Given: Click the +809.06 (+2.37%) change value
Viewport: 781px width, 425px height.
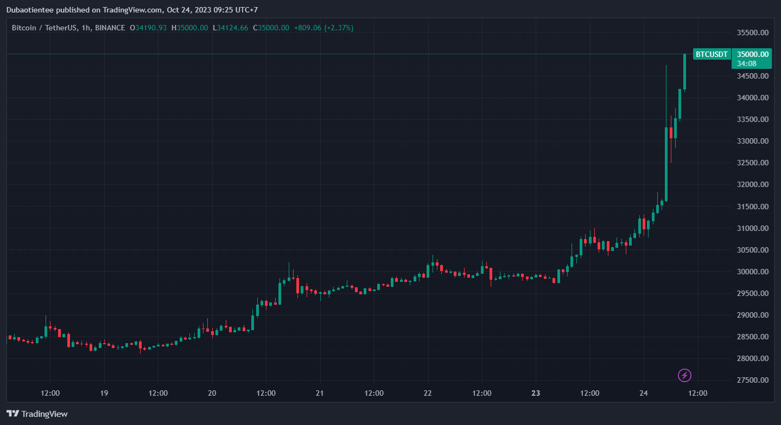Looking at the screenshot, I should pos(324,28).
